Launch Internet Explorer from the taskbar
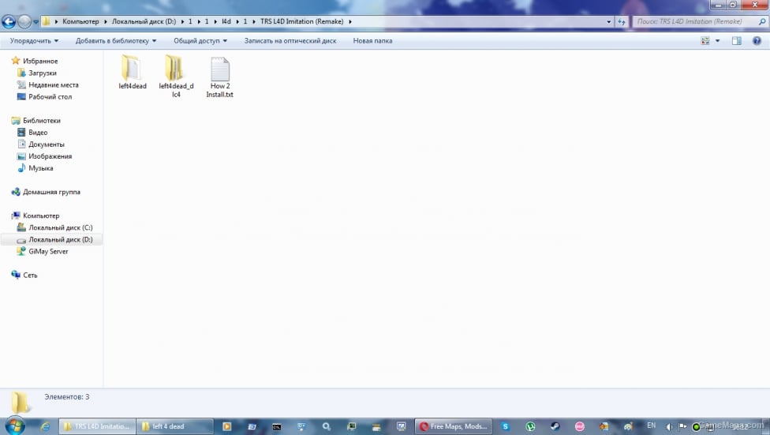Image resolution: width=770 pixels, height=435 pixels. [45, 426]
